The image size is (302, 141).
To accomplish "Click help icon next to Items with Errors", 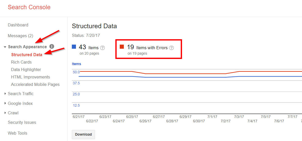I will point(171,48).
